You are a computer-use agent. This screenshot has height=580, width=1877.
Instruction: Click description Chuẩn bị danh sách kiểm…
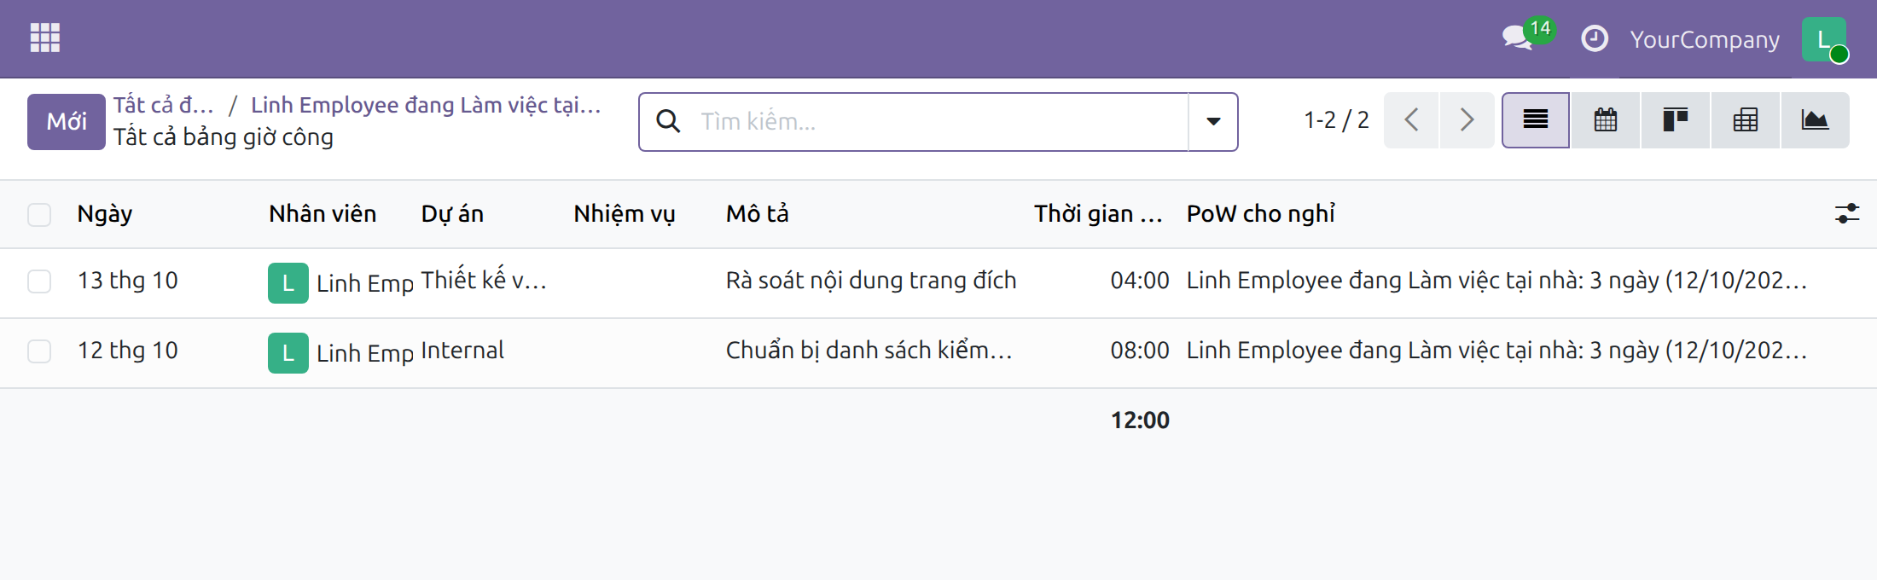click(x=869, y=351)
